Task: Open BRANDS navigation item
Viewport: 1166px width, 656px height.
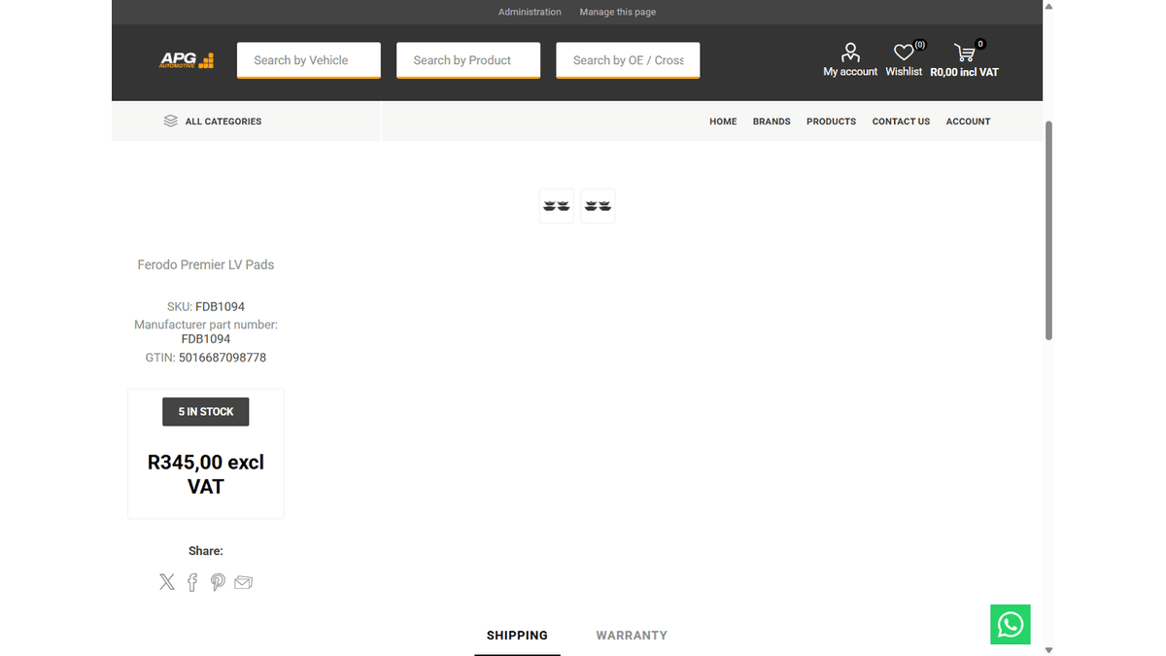Action: 772,121
